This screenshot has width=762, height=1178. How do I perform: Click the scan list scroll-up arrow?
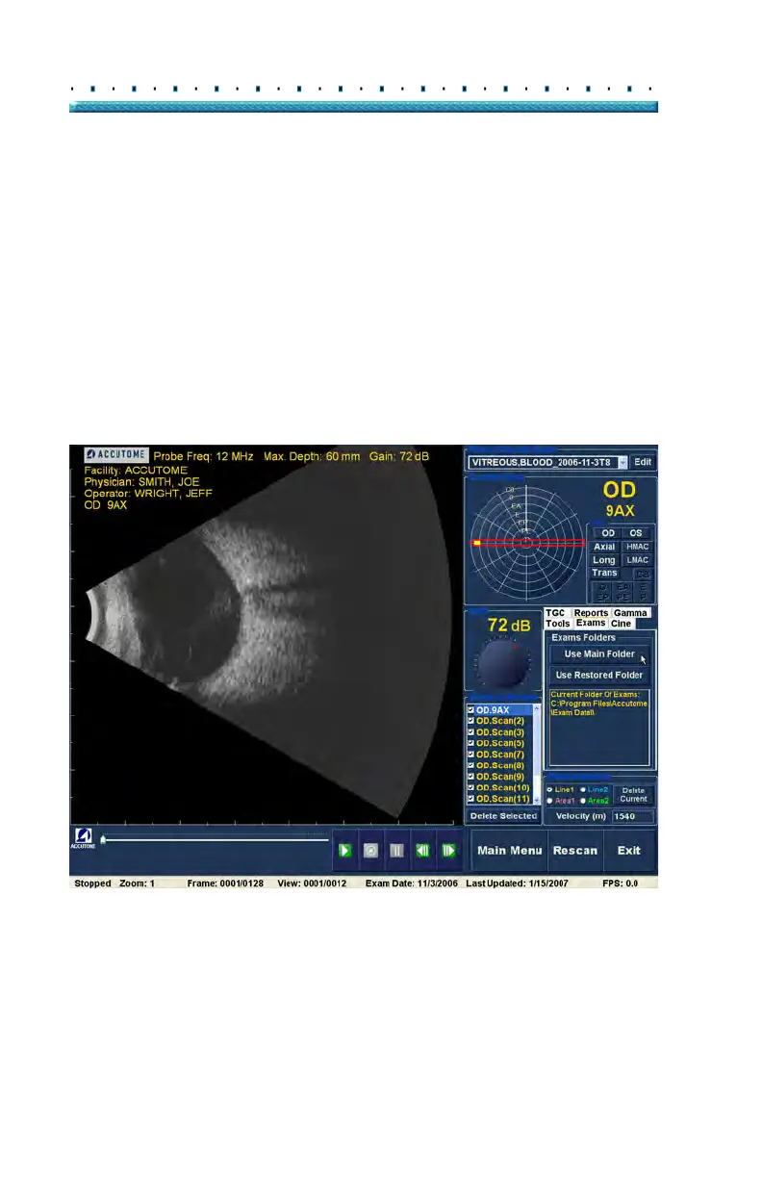pos(536,708)
